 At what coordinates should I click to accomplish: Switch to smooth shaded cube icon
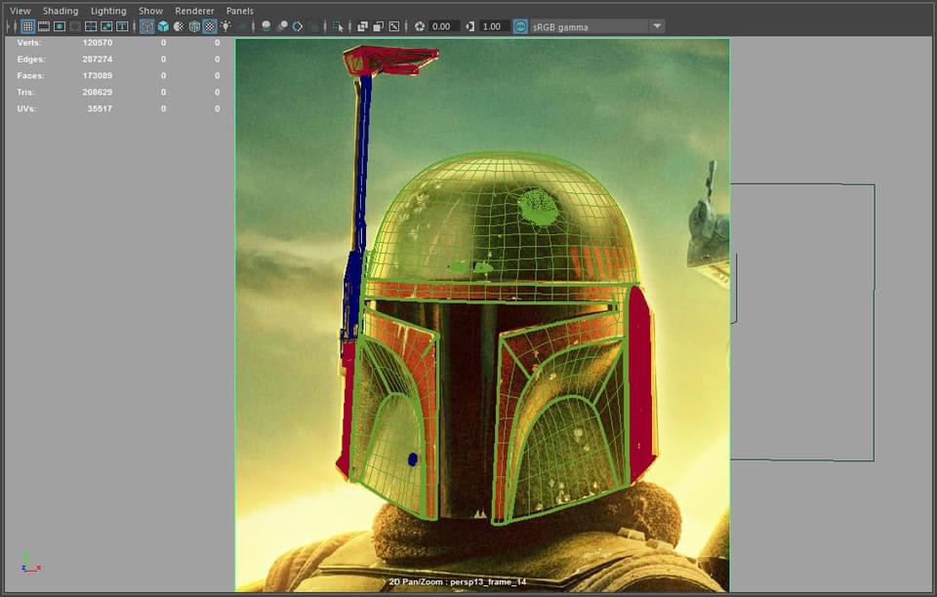click(163, 26)
